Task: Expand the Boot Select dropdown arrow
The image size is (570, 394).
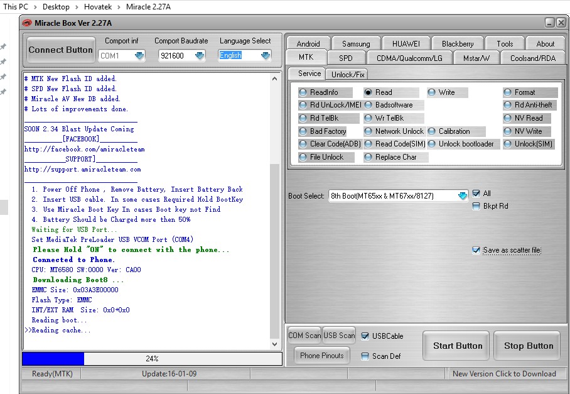Action: click(x=463, y=195)
